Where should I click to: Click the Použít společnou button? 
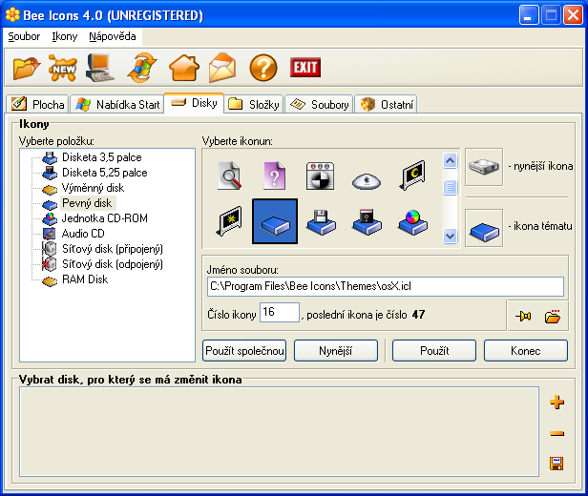point(244,351)
